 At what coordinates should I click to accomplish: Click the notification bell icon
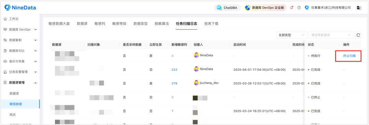coord(292,8)
